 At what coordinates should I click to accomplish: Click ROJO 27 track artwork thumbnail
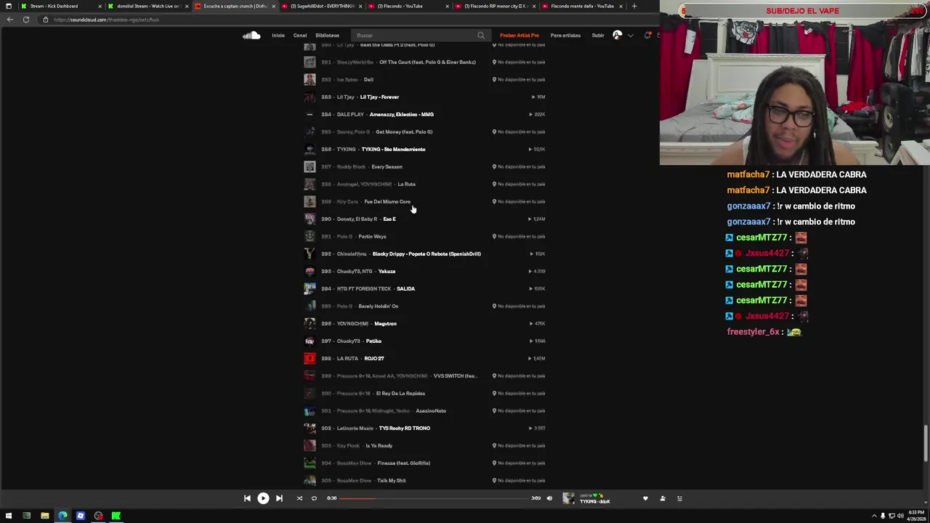point(310,358)
